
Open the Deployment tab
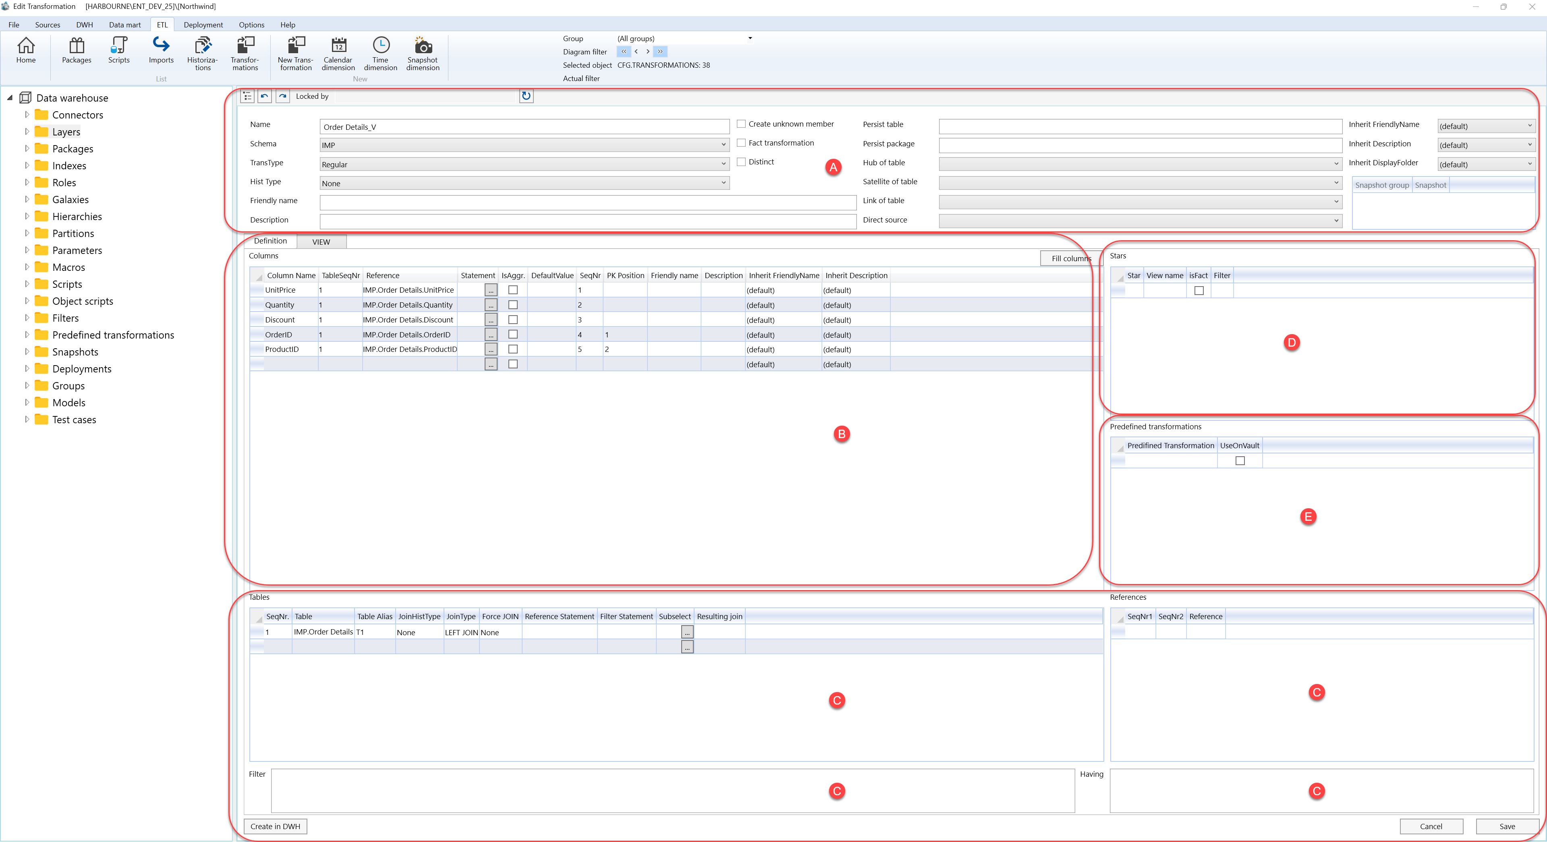click(203, 25)
